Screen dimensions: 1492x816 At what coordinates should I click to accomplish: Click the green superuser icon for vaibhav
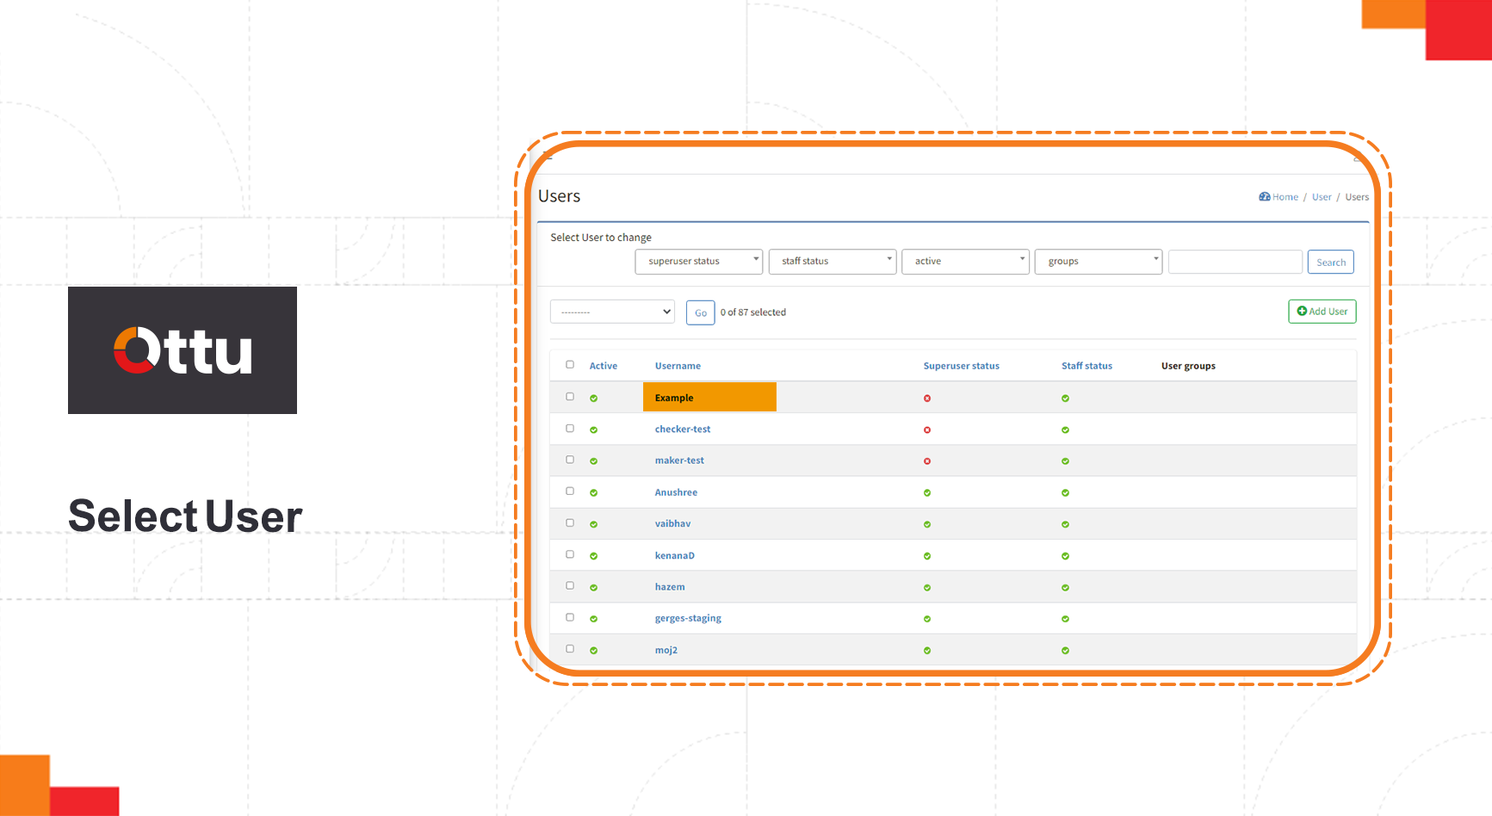click(927, 524)
